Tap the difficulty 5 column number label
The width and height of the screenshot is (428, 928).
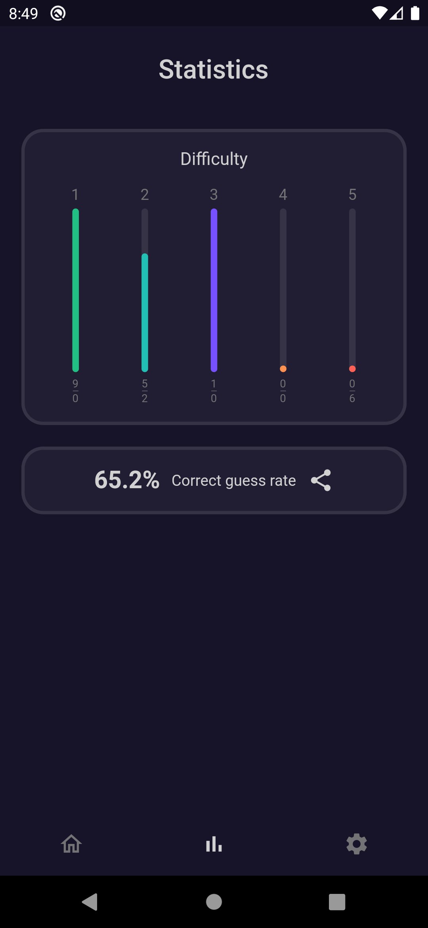[x=352, y=194]
